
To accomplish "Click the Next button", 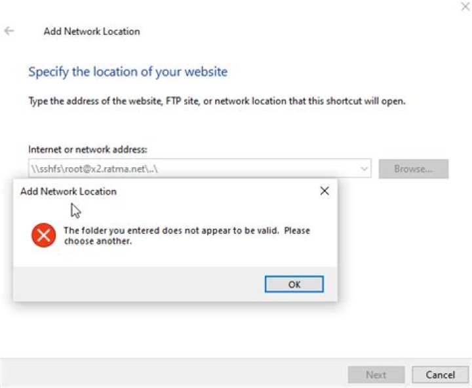I will pyautogui.click(x=376, y=375).
